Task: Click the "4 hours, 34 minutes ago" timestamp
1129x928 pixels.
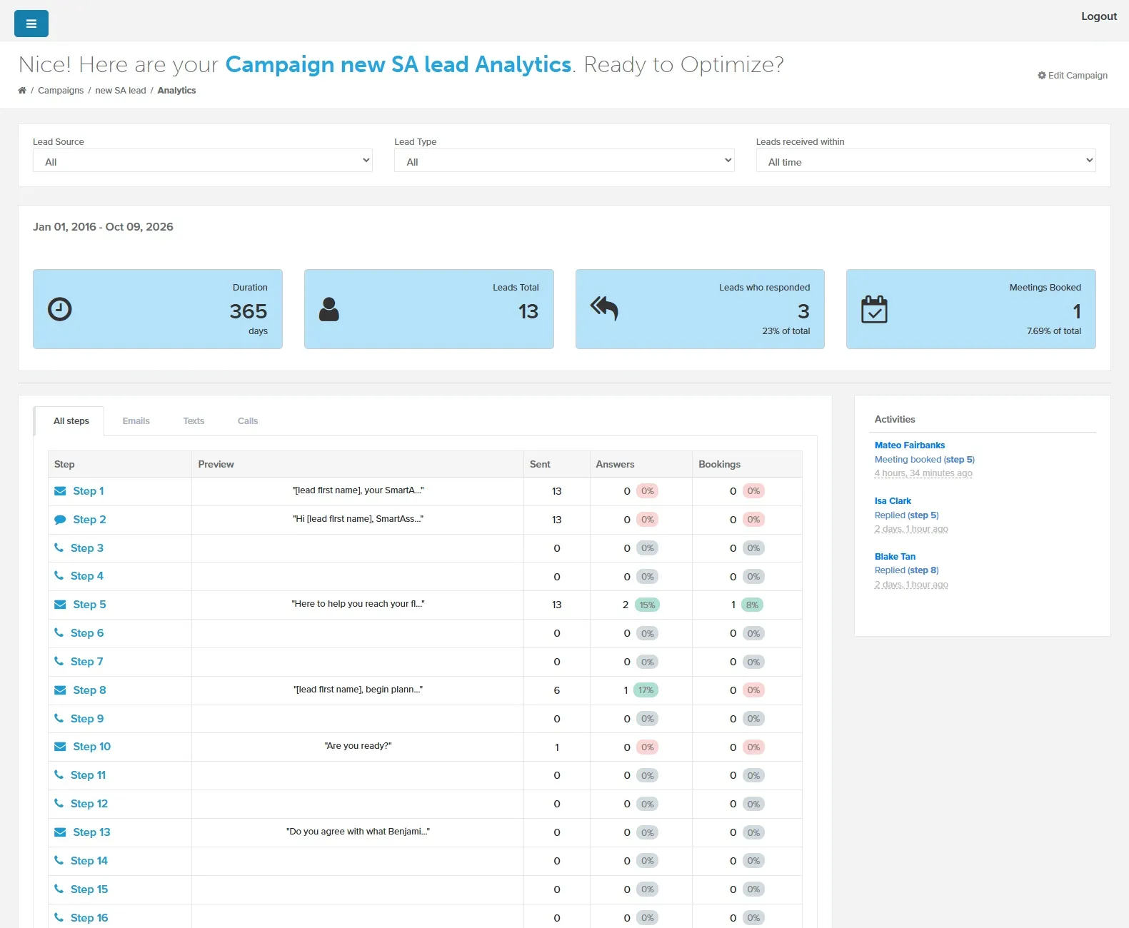Action: [x=923, y=473]
